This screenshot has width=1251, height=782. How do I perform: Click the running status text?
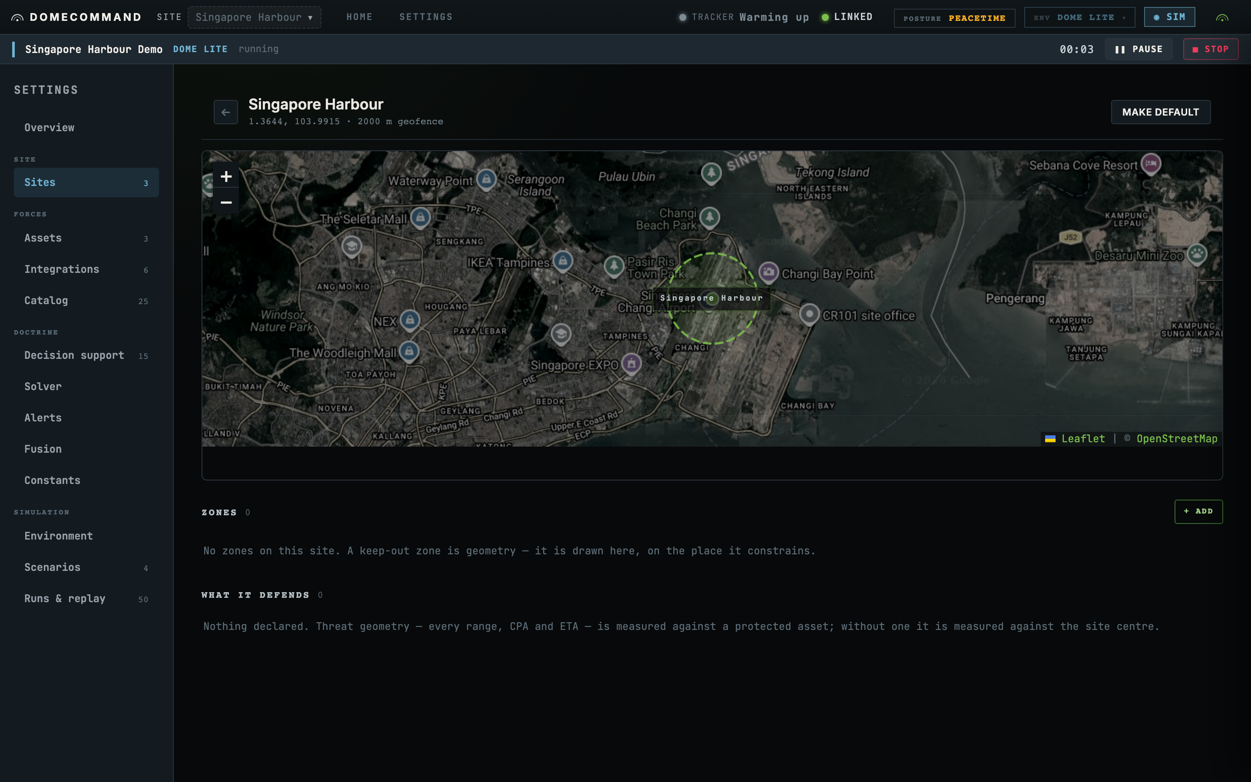coord(258,49)
